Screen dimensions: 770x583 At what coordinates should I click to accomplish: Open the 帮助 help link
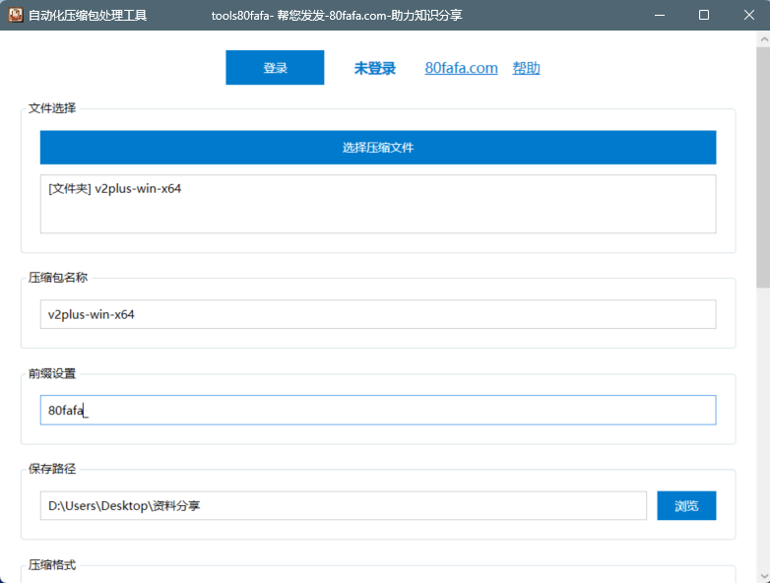[x=526, y=68]
